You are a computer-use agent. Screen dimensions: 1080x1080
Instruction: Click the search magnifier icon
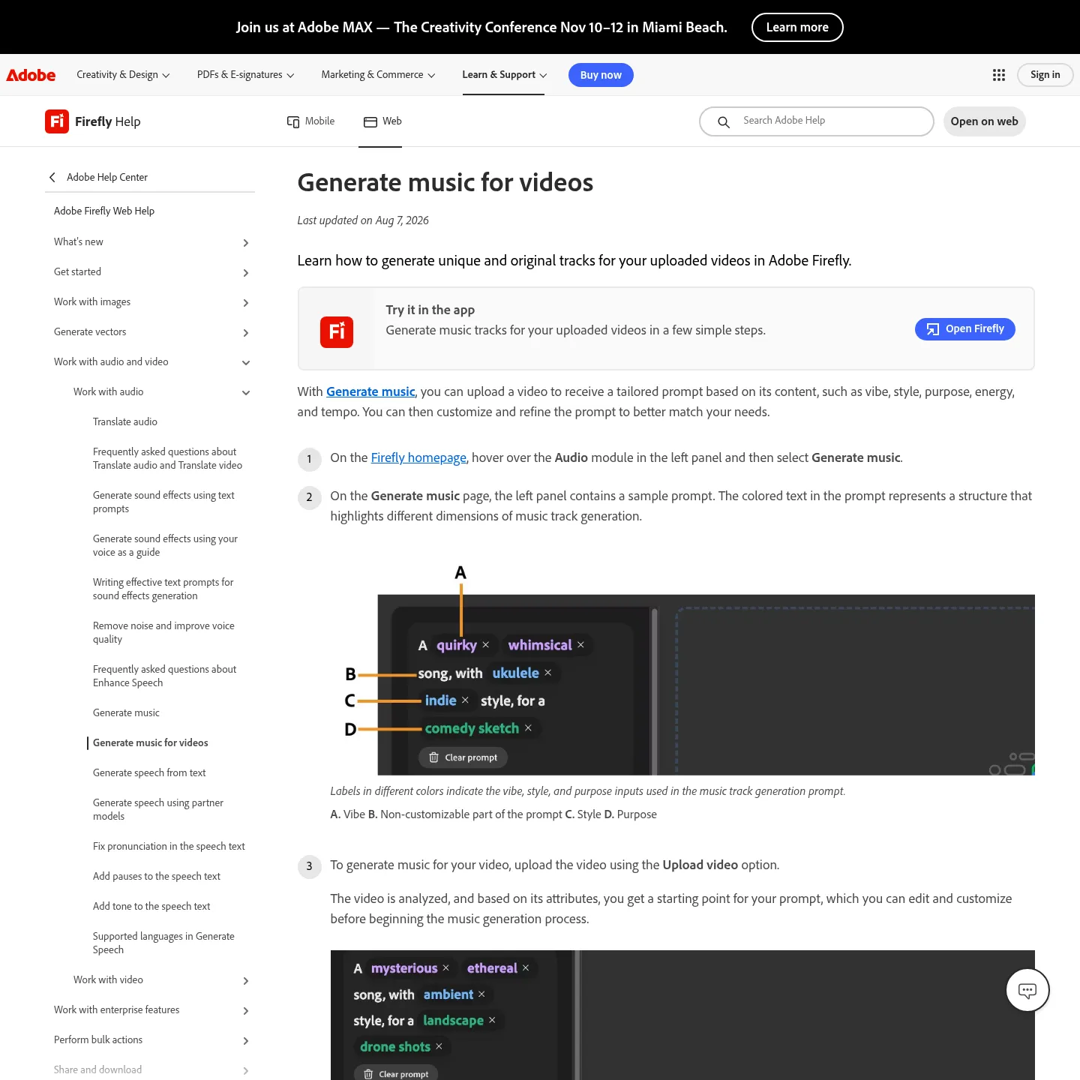(x=724, y=121)
